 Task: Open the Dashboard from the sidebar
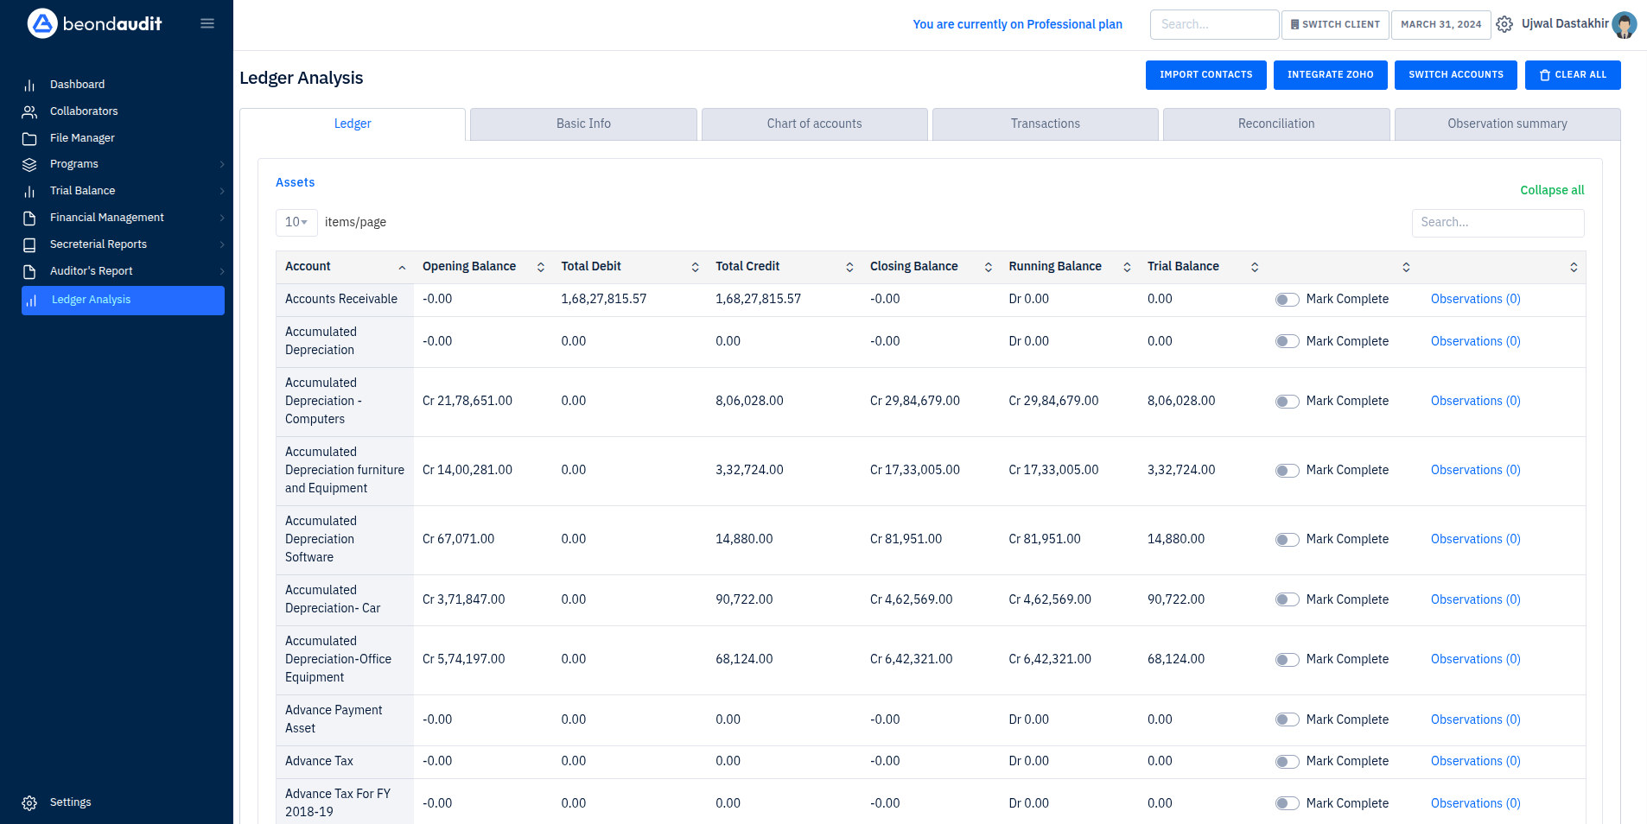coord(78,84)
